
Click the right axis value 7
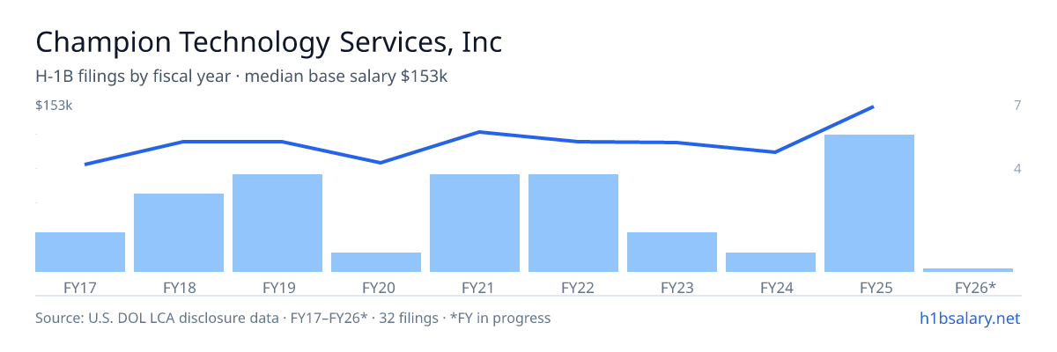(x=1017, y=106)
